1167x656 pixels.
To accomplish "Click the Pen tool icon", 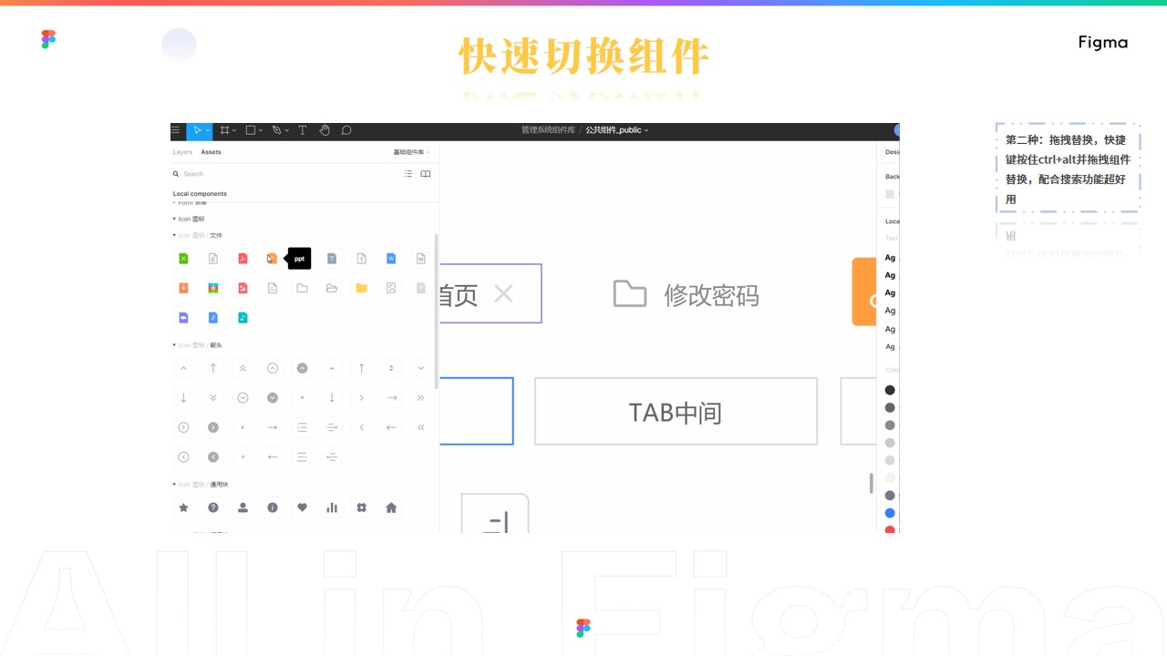I will click(x=276, y=130).
